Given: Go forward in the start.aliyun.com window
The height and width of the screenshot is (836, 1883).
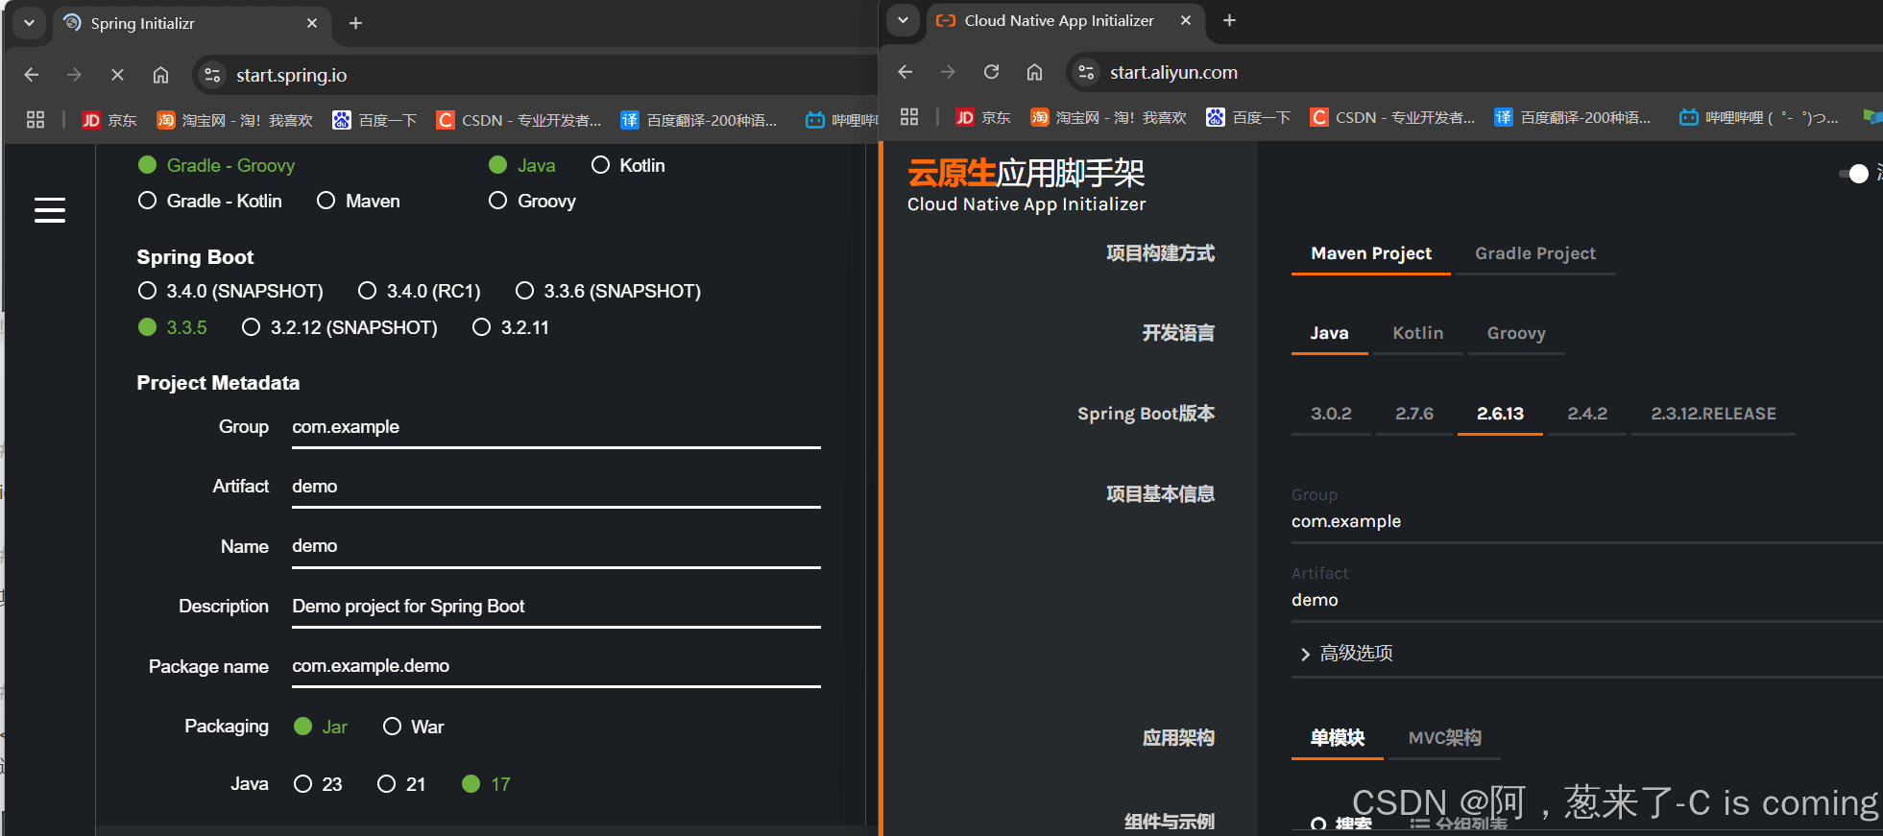Looking at the screenshot, I should 948,72.
